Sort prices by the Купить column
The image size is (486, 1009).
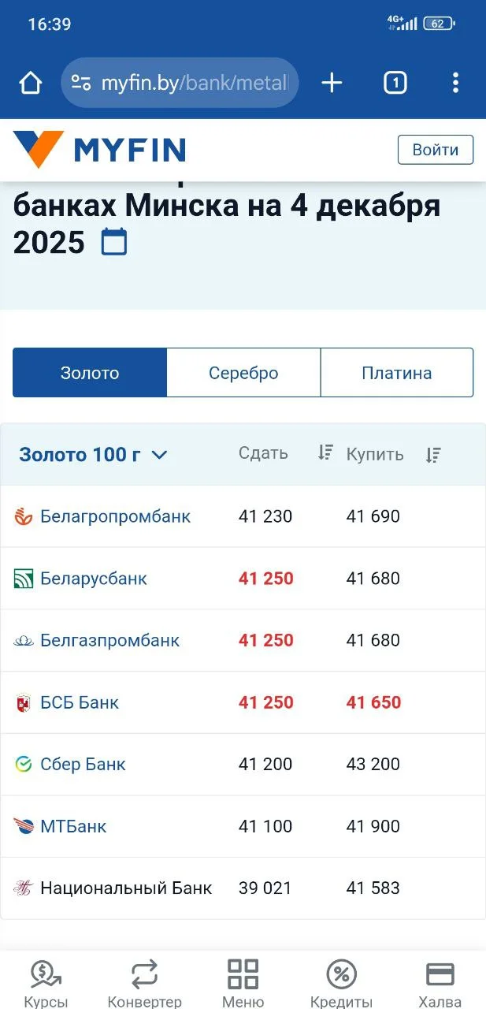click(433, 455)
